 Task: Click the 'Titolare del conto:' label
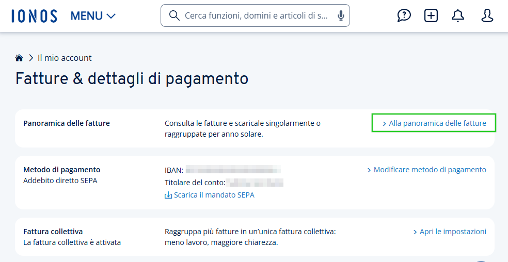click(195, 183)
